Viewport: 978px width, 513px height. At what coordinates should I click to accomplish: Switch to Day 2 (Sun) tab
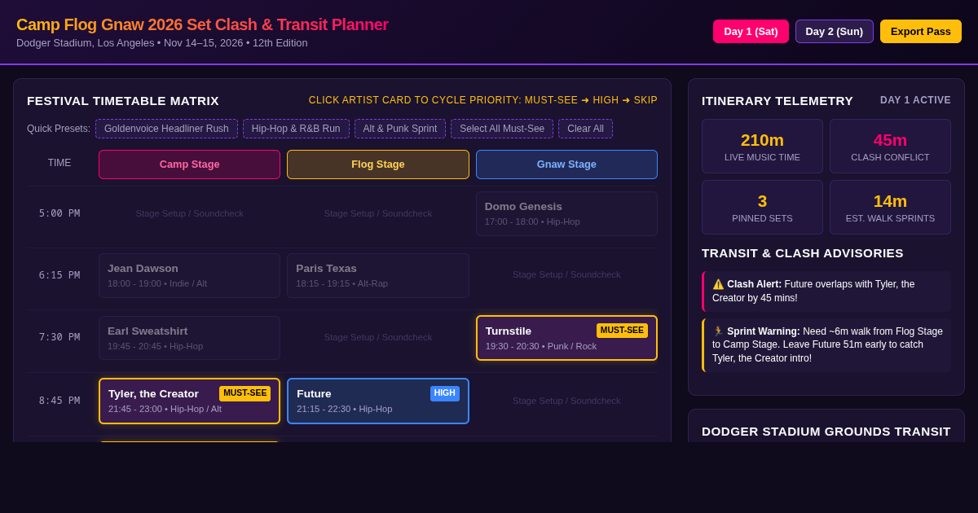tap(835, 31)
